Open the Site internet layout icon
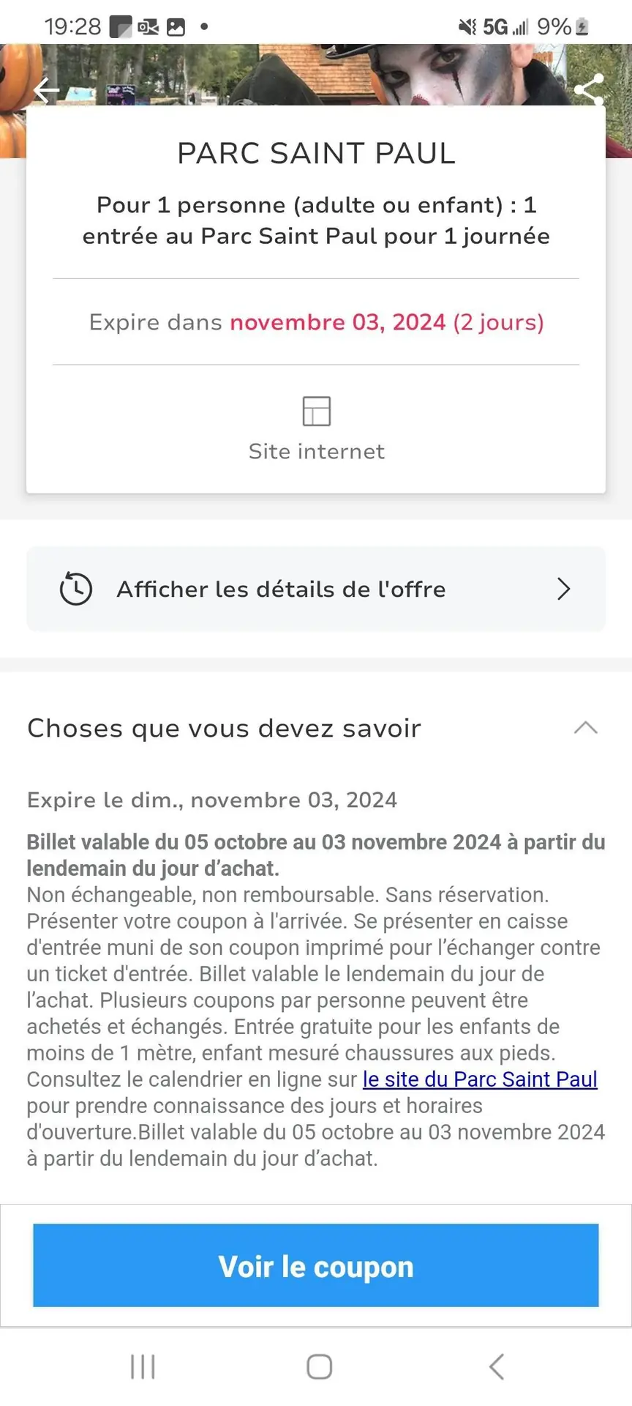The width and height of the screenshot is (632, 1406). click(317, 411)
